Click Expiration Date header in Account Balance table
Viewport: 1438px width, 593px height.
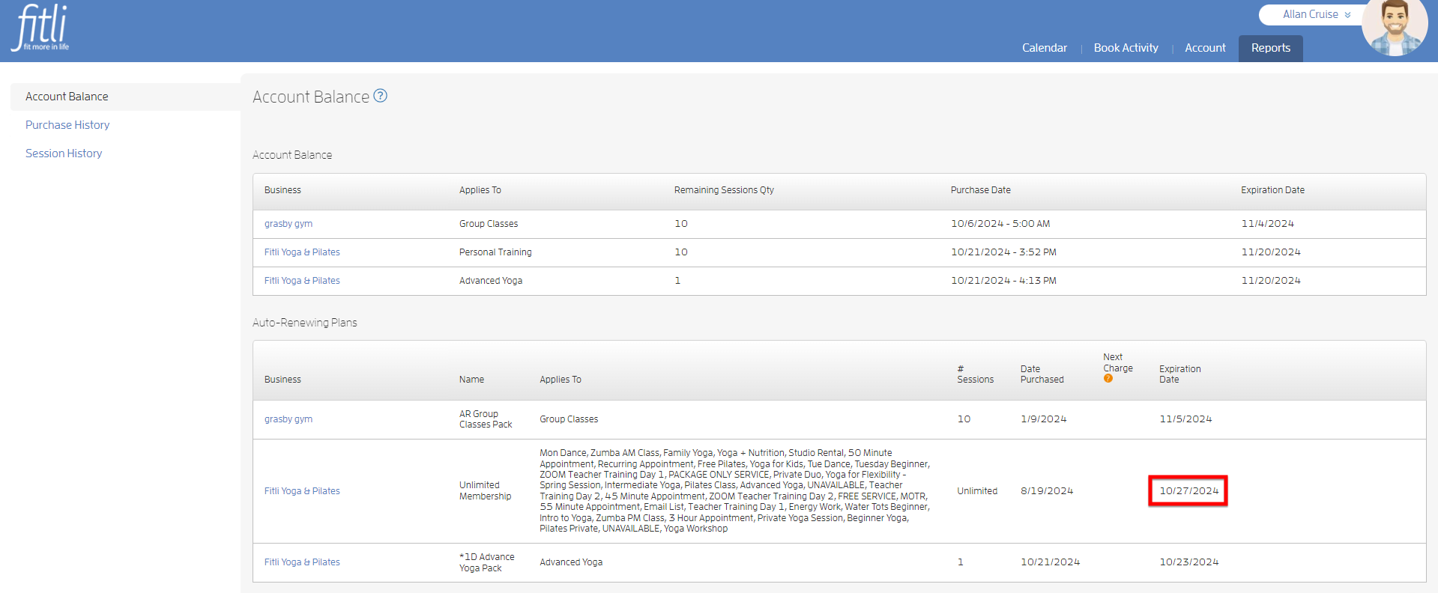pos(1272,190)
